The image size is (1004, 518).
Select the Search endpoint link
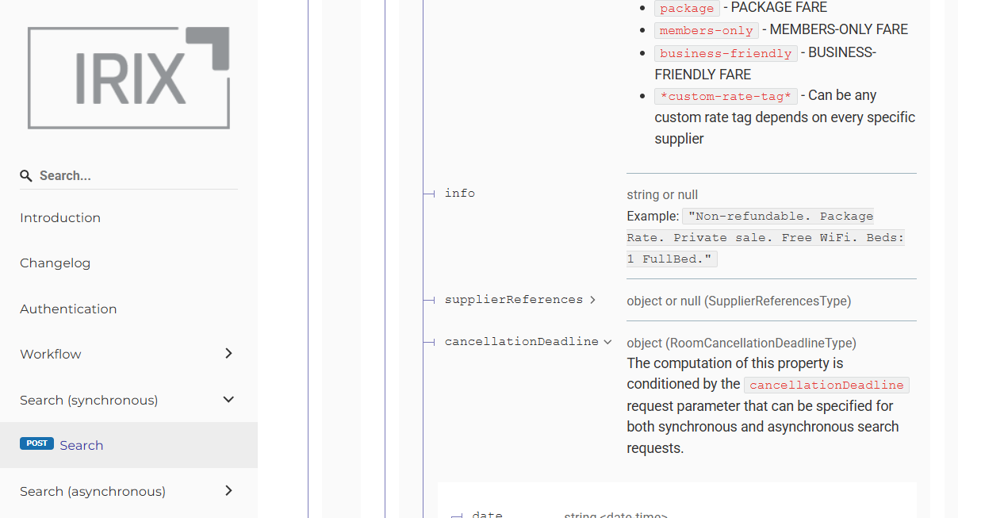pos(82,446)
